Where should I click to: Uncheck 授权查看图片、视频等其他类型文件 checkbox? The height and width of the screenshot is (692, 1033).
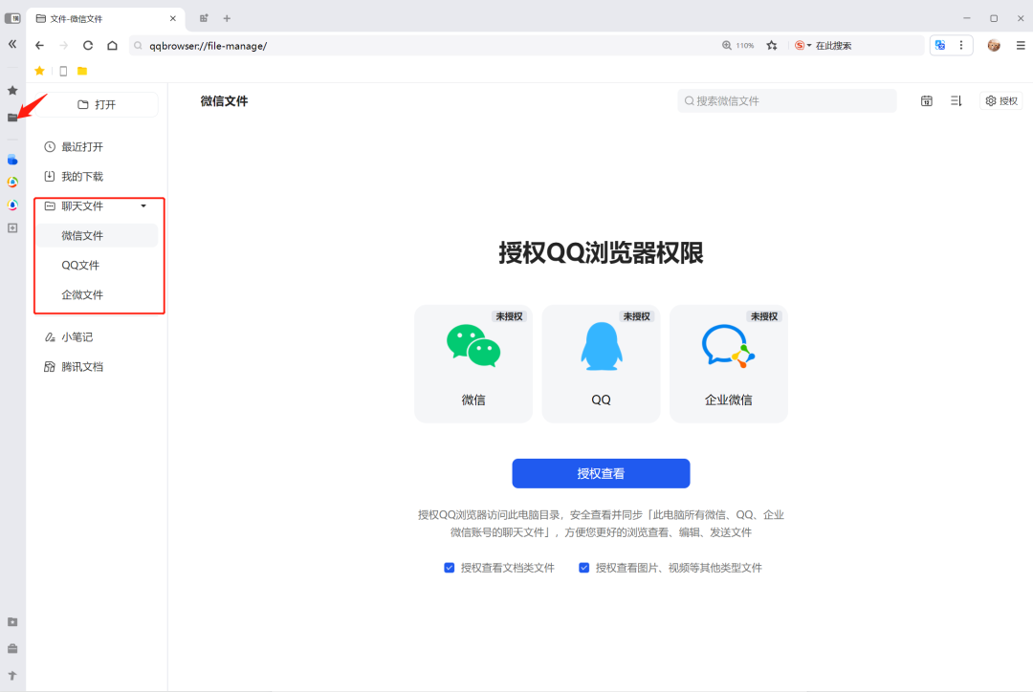(583, 568)
